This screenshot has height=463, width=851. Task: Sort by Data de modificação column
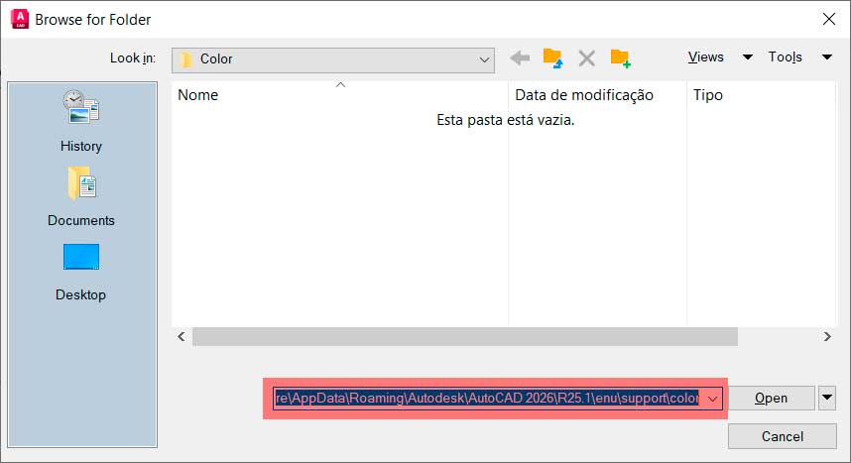pyautogui.click(x=597, y=95)
